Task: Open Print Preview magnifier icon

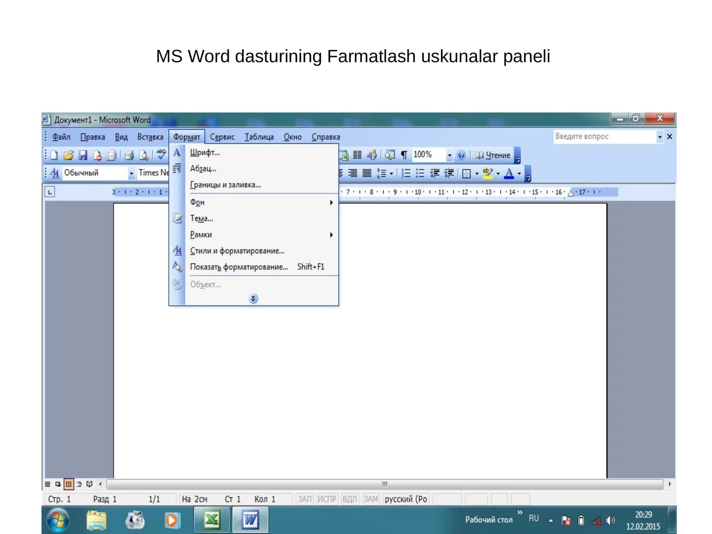Action: [x=144, y=155]
